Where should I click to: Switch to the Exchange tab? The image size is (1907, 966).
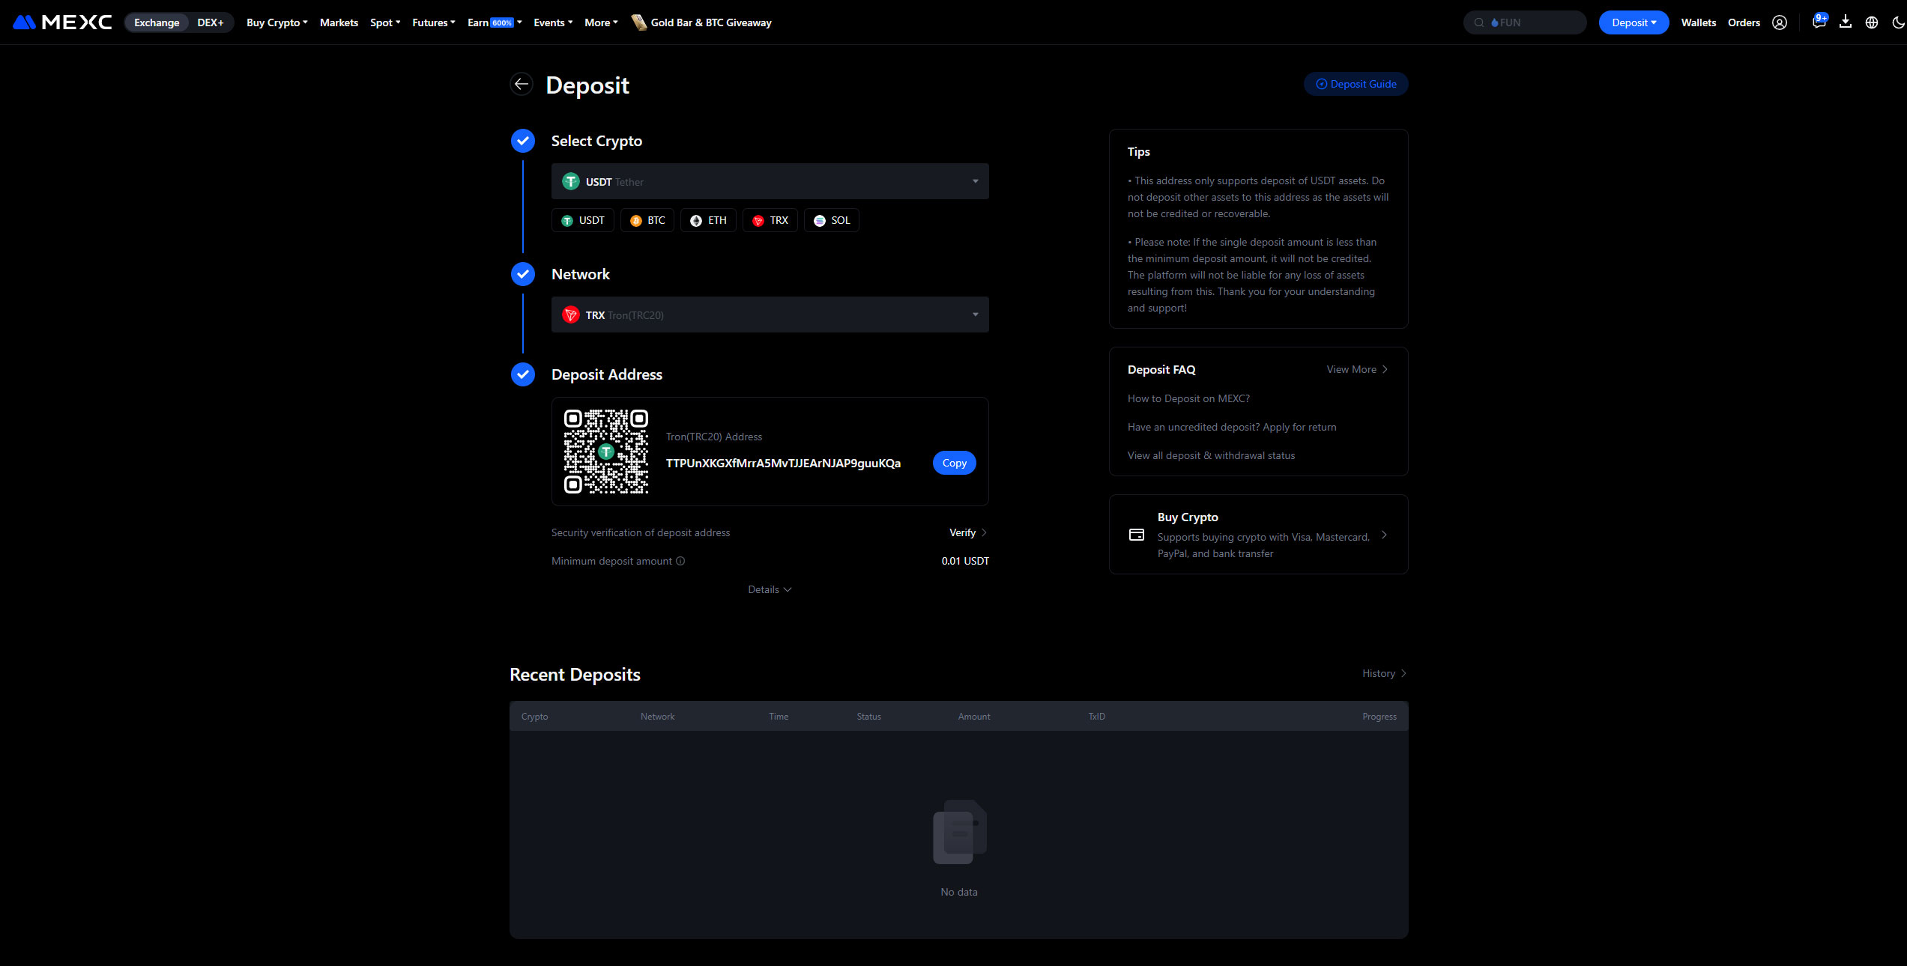click(157, 22)
